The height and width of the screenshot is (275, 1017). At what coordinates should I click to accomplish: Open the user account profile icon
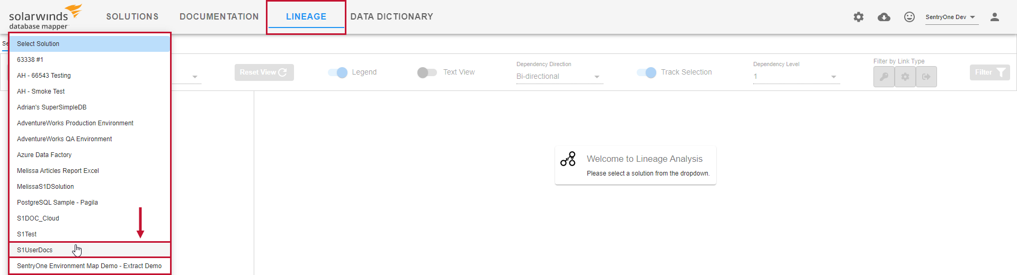click(x=995, y=17)
